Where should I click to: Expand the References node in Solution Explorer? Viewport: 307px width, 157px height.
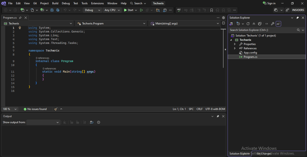coord(235,48)
